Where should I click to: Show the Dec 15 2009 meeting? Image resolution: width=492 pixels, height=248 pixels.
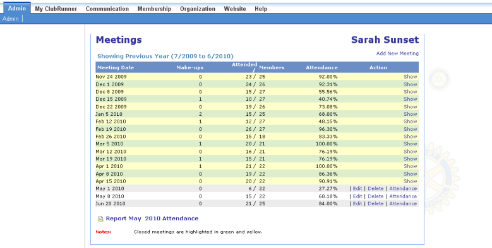coord(411,99)
